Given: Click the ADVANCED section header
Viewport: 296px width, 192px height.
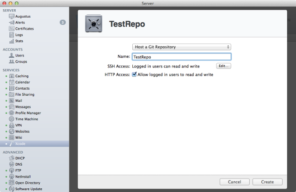Looking at the screenshot, I should (x=13, y=152).
